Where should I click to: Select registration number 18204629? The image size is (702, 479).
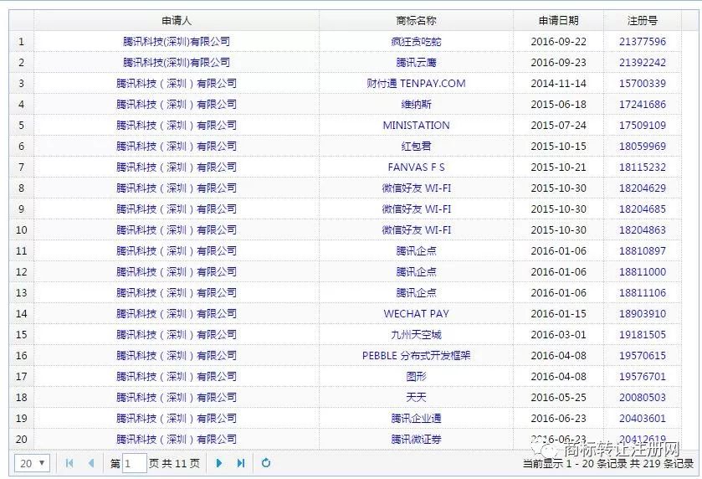click(643, 188)
